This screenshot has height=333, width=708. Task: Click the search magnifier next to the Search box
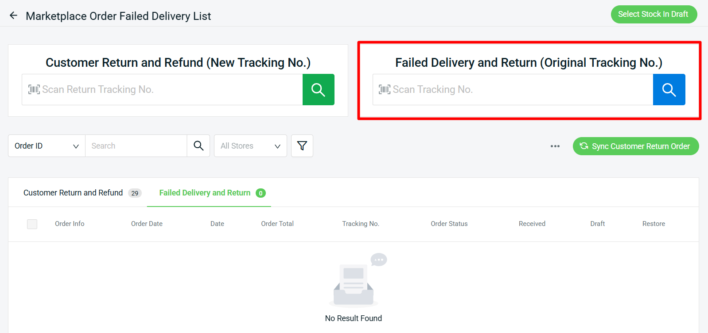click(x=198, y=145)
